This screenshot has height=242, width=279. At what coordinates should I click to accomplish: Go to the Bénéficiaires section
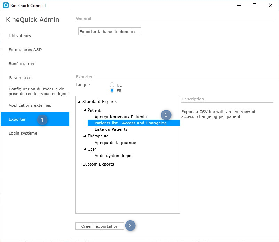(21, 64)
